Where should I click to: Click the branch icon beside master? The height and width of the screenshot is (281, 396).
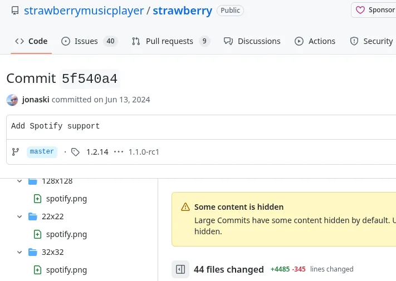(16, 152)
